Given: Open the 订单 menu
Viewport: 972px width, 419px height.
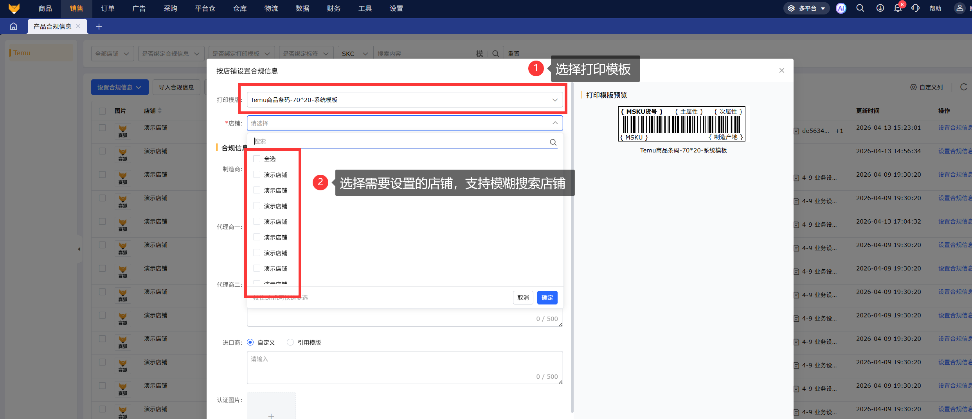Looking at the screenshot, I should 108,9.
